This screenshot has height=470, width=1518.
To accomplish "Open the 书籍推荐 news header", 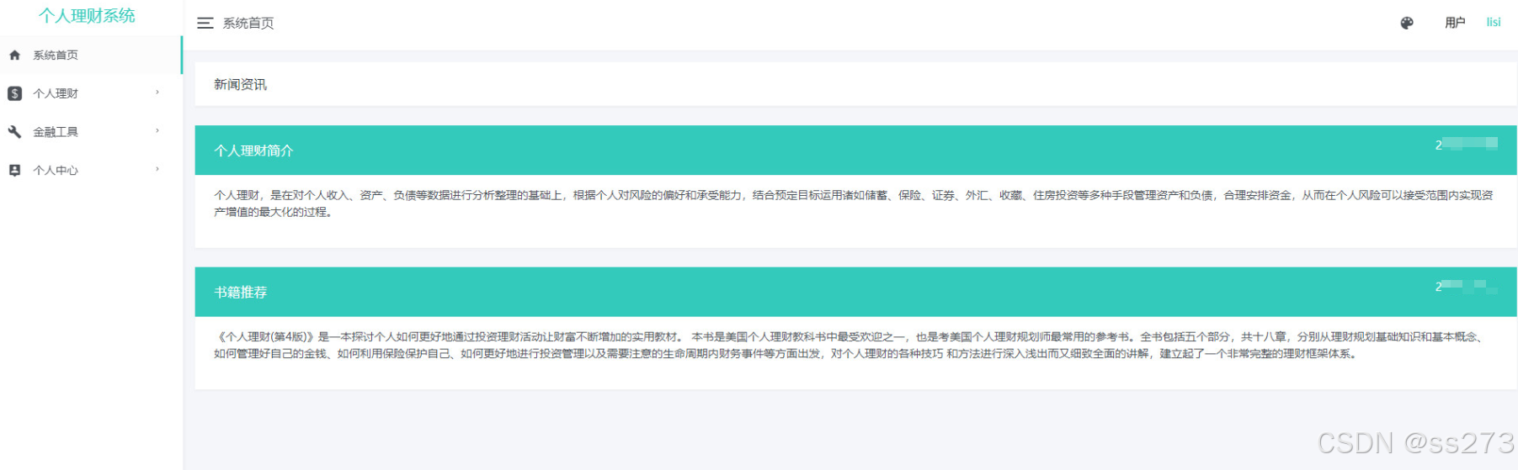I will [855, 292].
